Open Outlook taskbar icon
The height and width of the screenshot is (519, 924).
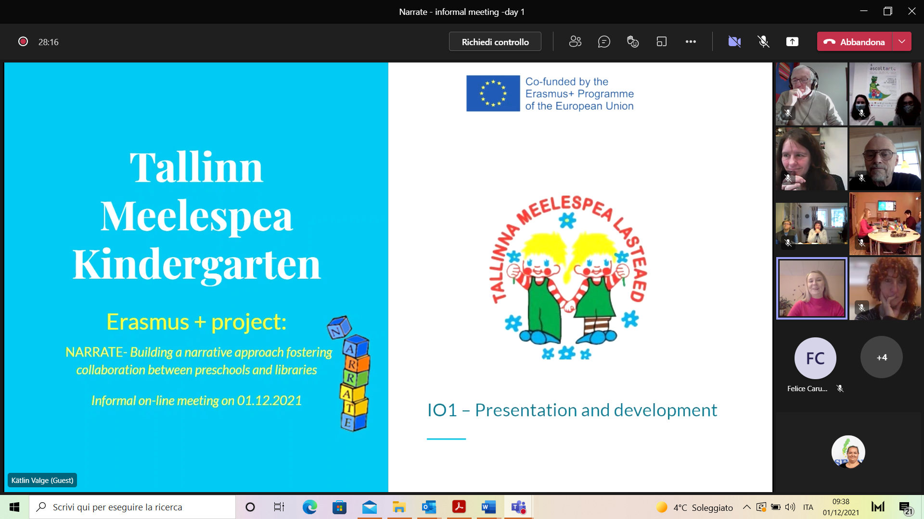(429, 507)
